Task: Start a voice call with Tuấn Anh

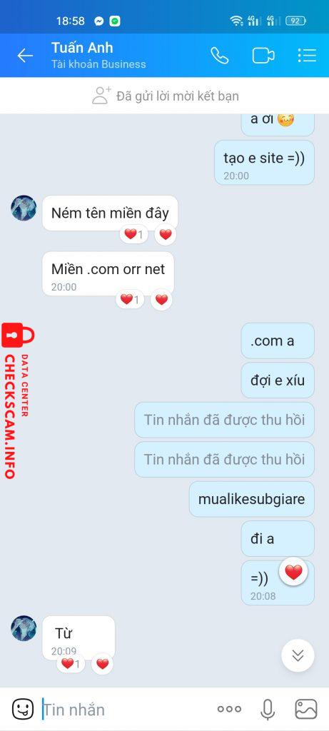Action: point(220,56)
